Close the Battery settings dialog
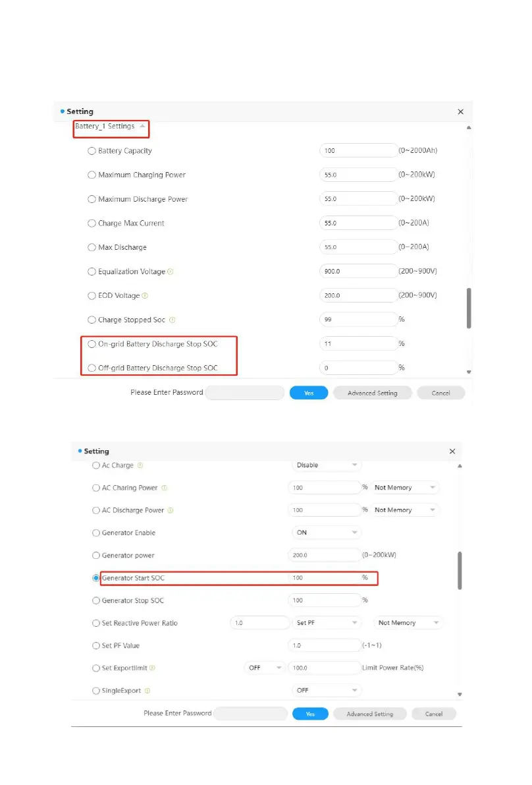 coord(461,112)
